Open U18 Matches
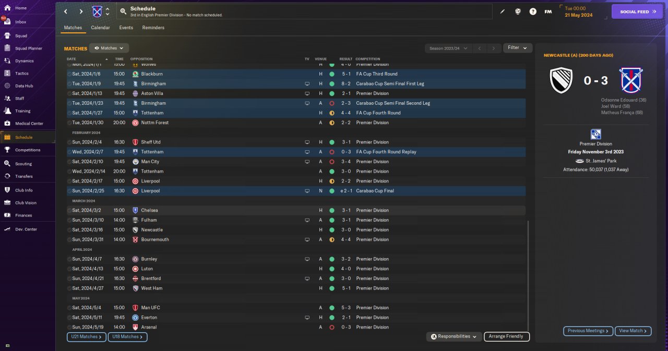 (x=127, y=337)
